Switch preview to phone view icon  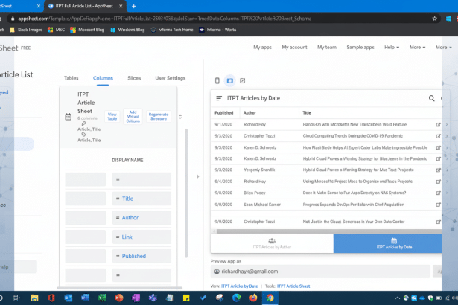click(217, 80)
